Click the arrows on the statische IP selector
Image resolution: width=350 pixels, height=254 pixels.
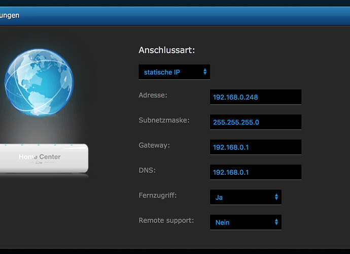(x=205, y=72)
